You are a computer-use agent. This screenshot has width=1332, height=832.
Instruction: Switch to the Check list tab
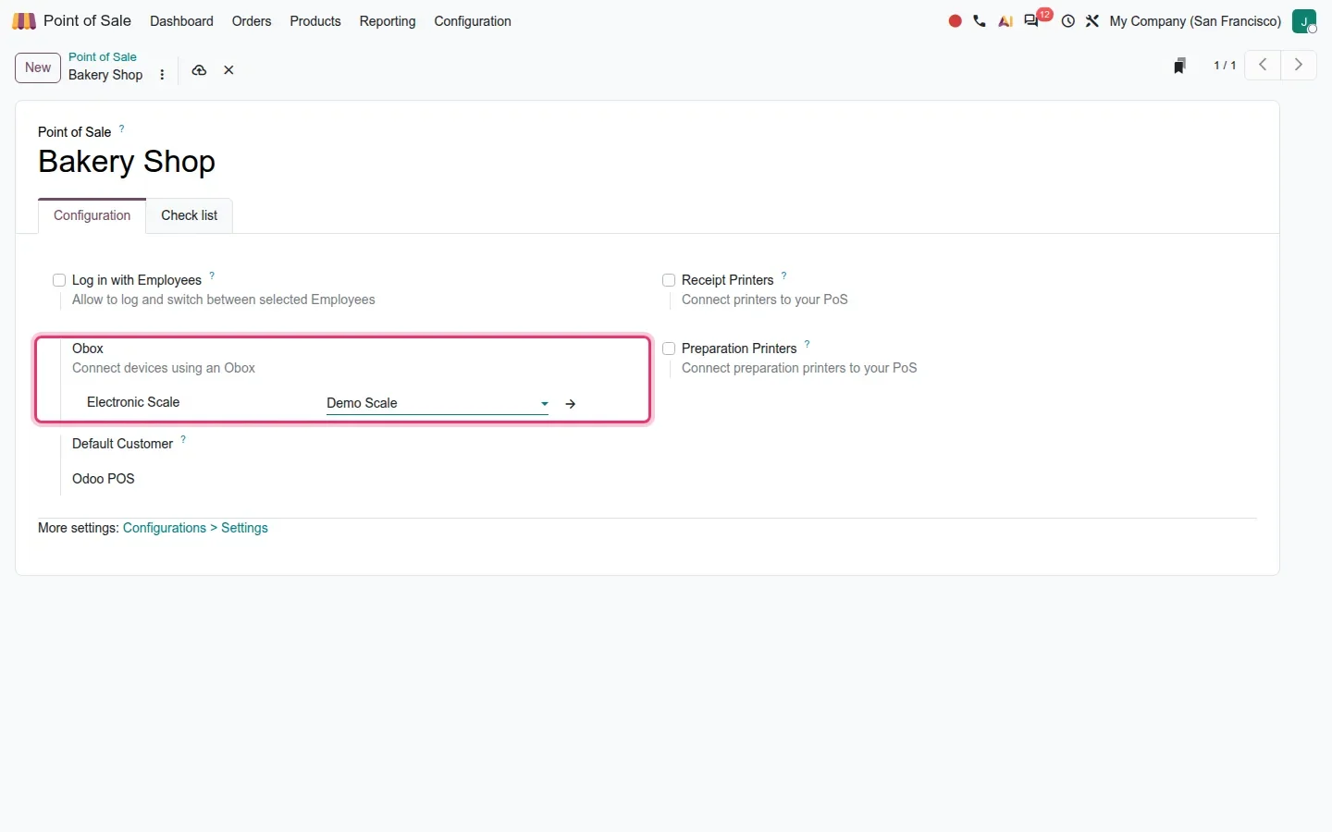coord(190,215)
